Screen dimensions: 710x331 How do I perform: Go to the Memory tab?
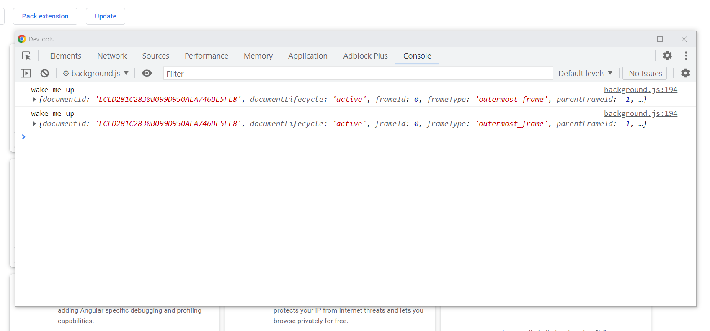click(258, 56)
